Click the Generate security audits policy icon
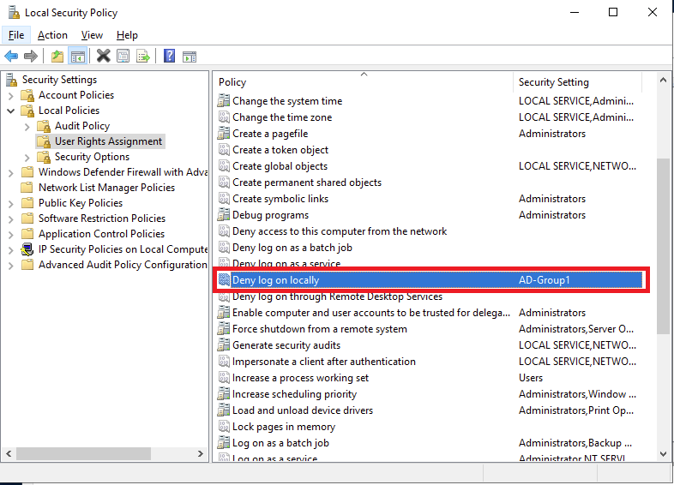The width and height of the screenshot is (674, 485). click(224, 345)
